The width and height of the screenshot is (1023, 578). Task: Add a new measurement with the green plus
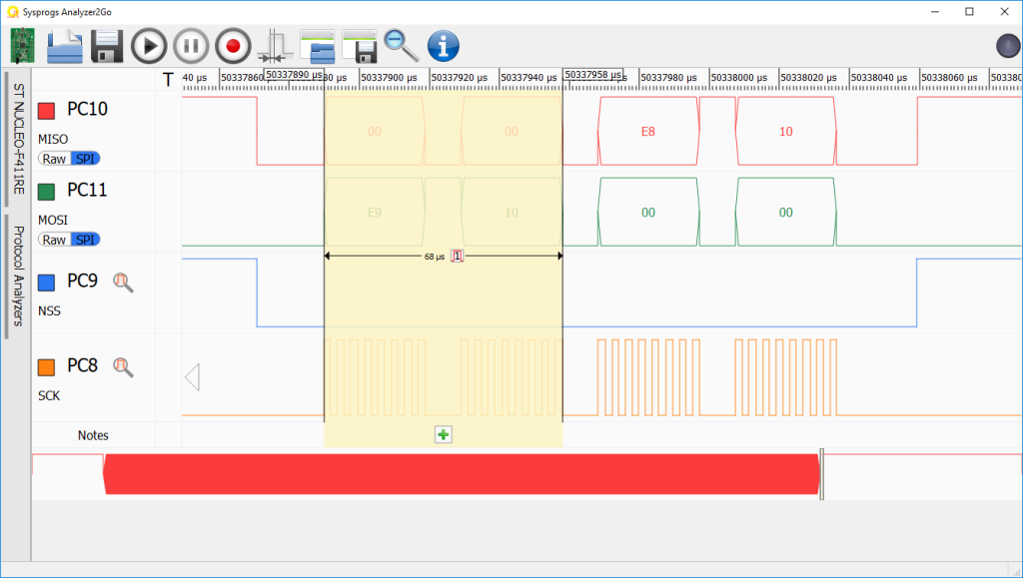443,434
